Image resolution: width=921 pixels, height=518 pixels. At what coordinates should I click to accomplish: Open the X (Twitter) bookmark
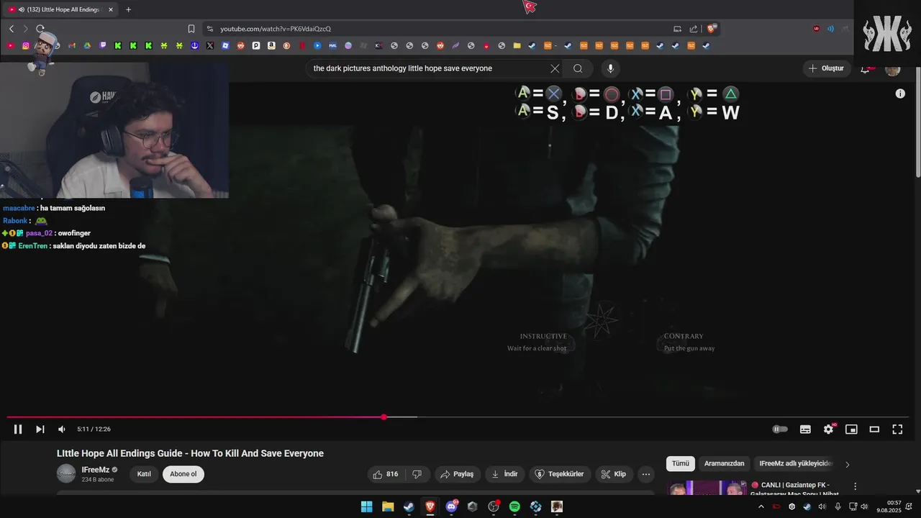pyautogui.click(x=210, y=46)
